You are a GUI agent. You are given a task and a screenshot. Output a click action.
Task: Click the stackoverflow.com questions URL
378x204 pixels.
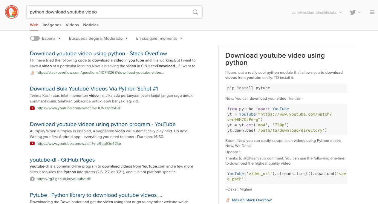pos(100,73)
